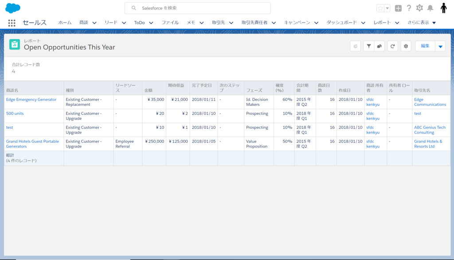The image size is (454, 260).
Task: Expand the ダッシュボード chevron
Action: [363, 23]
